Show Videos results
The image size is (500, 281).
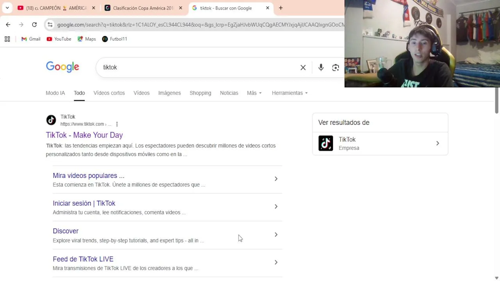click(141, 93)
